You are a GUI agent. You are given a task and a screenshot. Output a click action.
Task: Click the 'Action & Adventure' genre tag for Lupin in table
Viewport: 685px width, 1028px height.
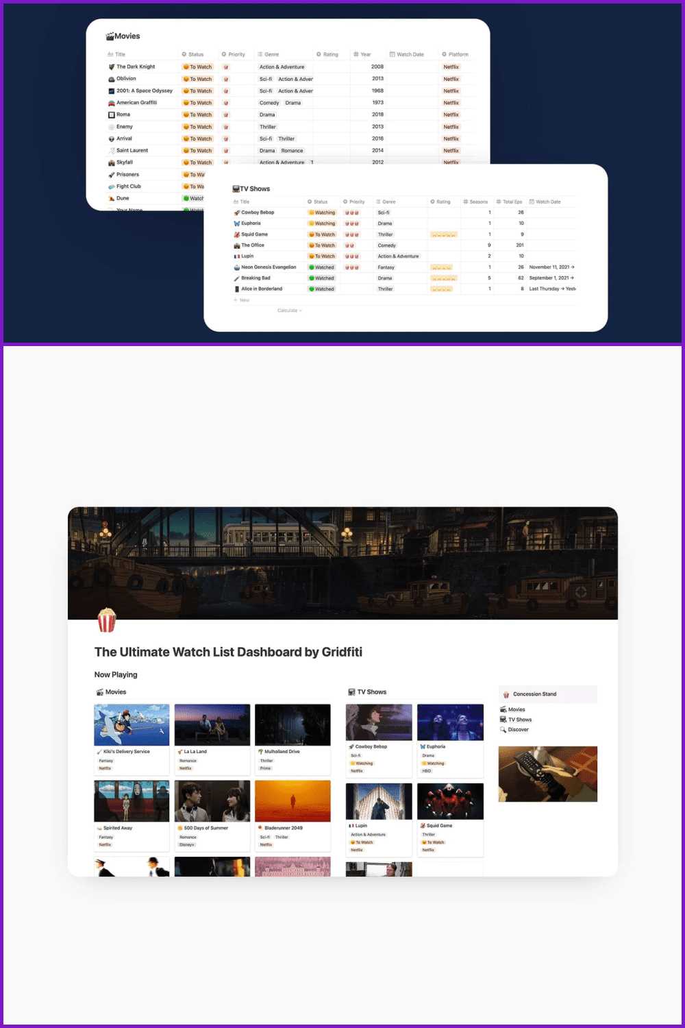(399, 256)
